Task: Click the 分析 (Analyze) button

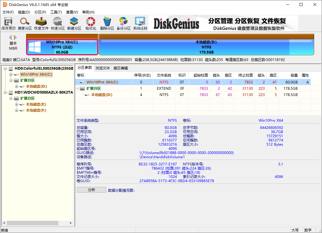Action: pos(91,190)
